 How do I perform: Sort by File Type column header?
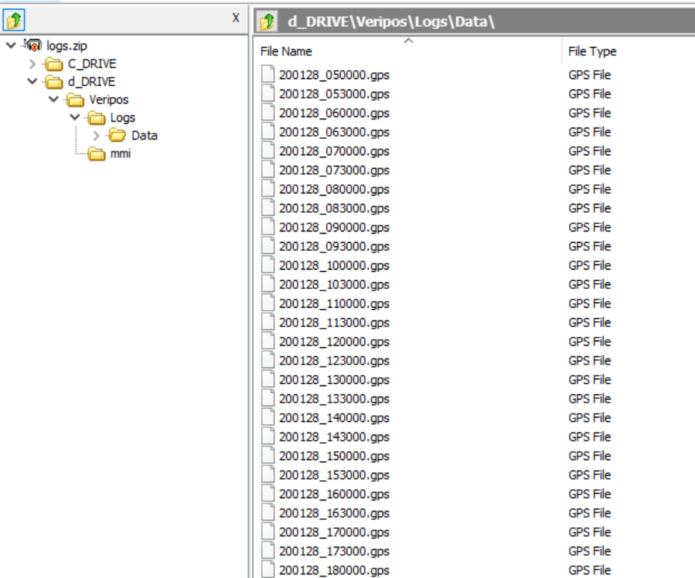pos(592,52)
